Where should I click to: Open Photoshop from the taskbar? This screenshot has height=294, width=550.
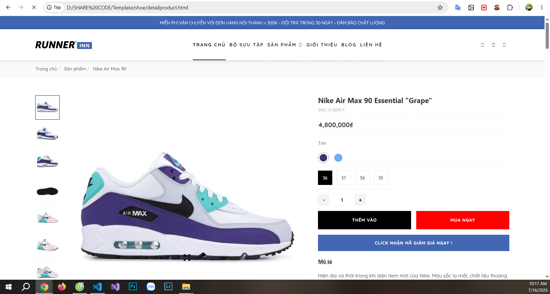[x=133, y=287]
